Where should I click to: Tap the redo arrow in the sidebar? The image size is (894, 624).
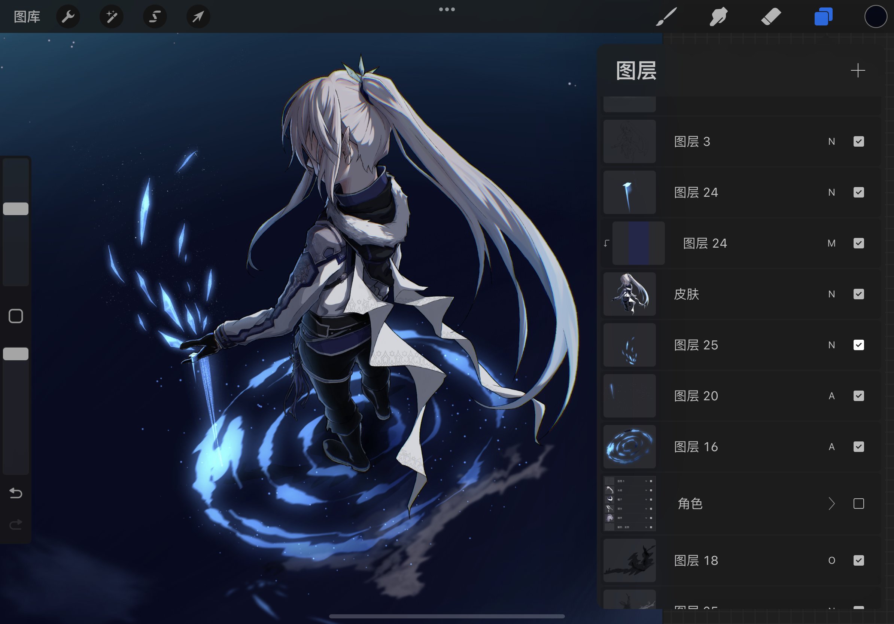(16, 525)
